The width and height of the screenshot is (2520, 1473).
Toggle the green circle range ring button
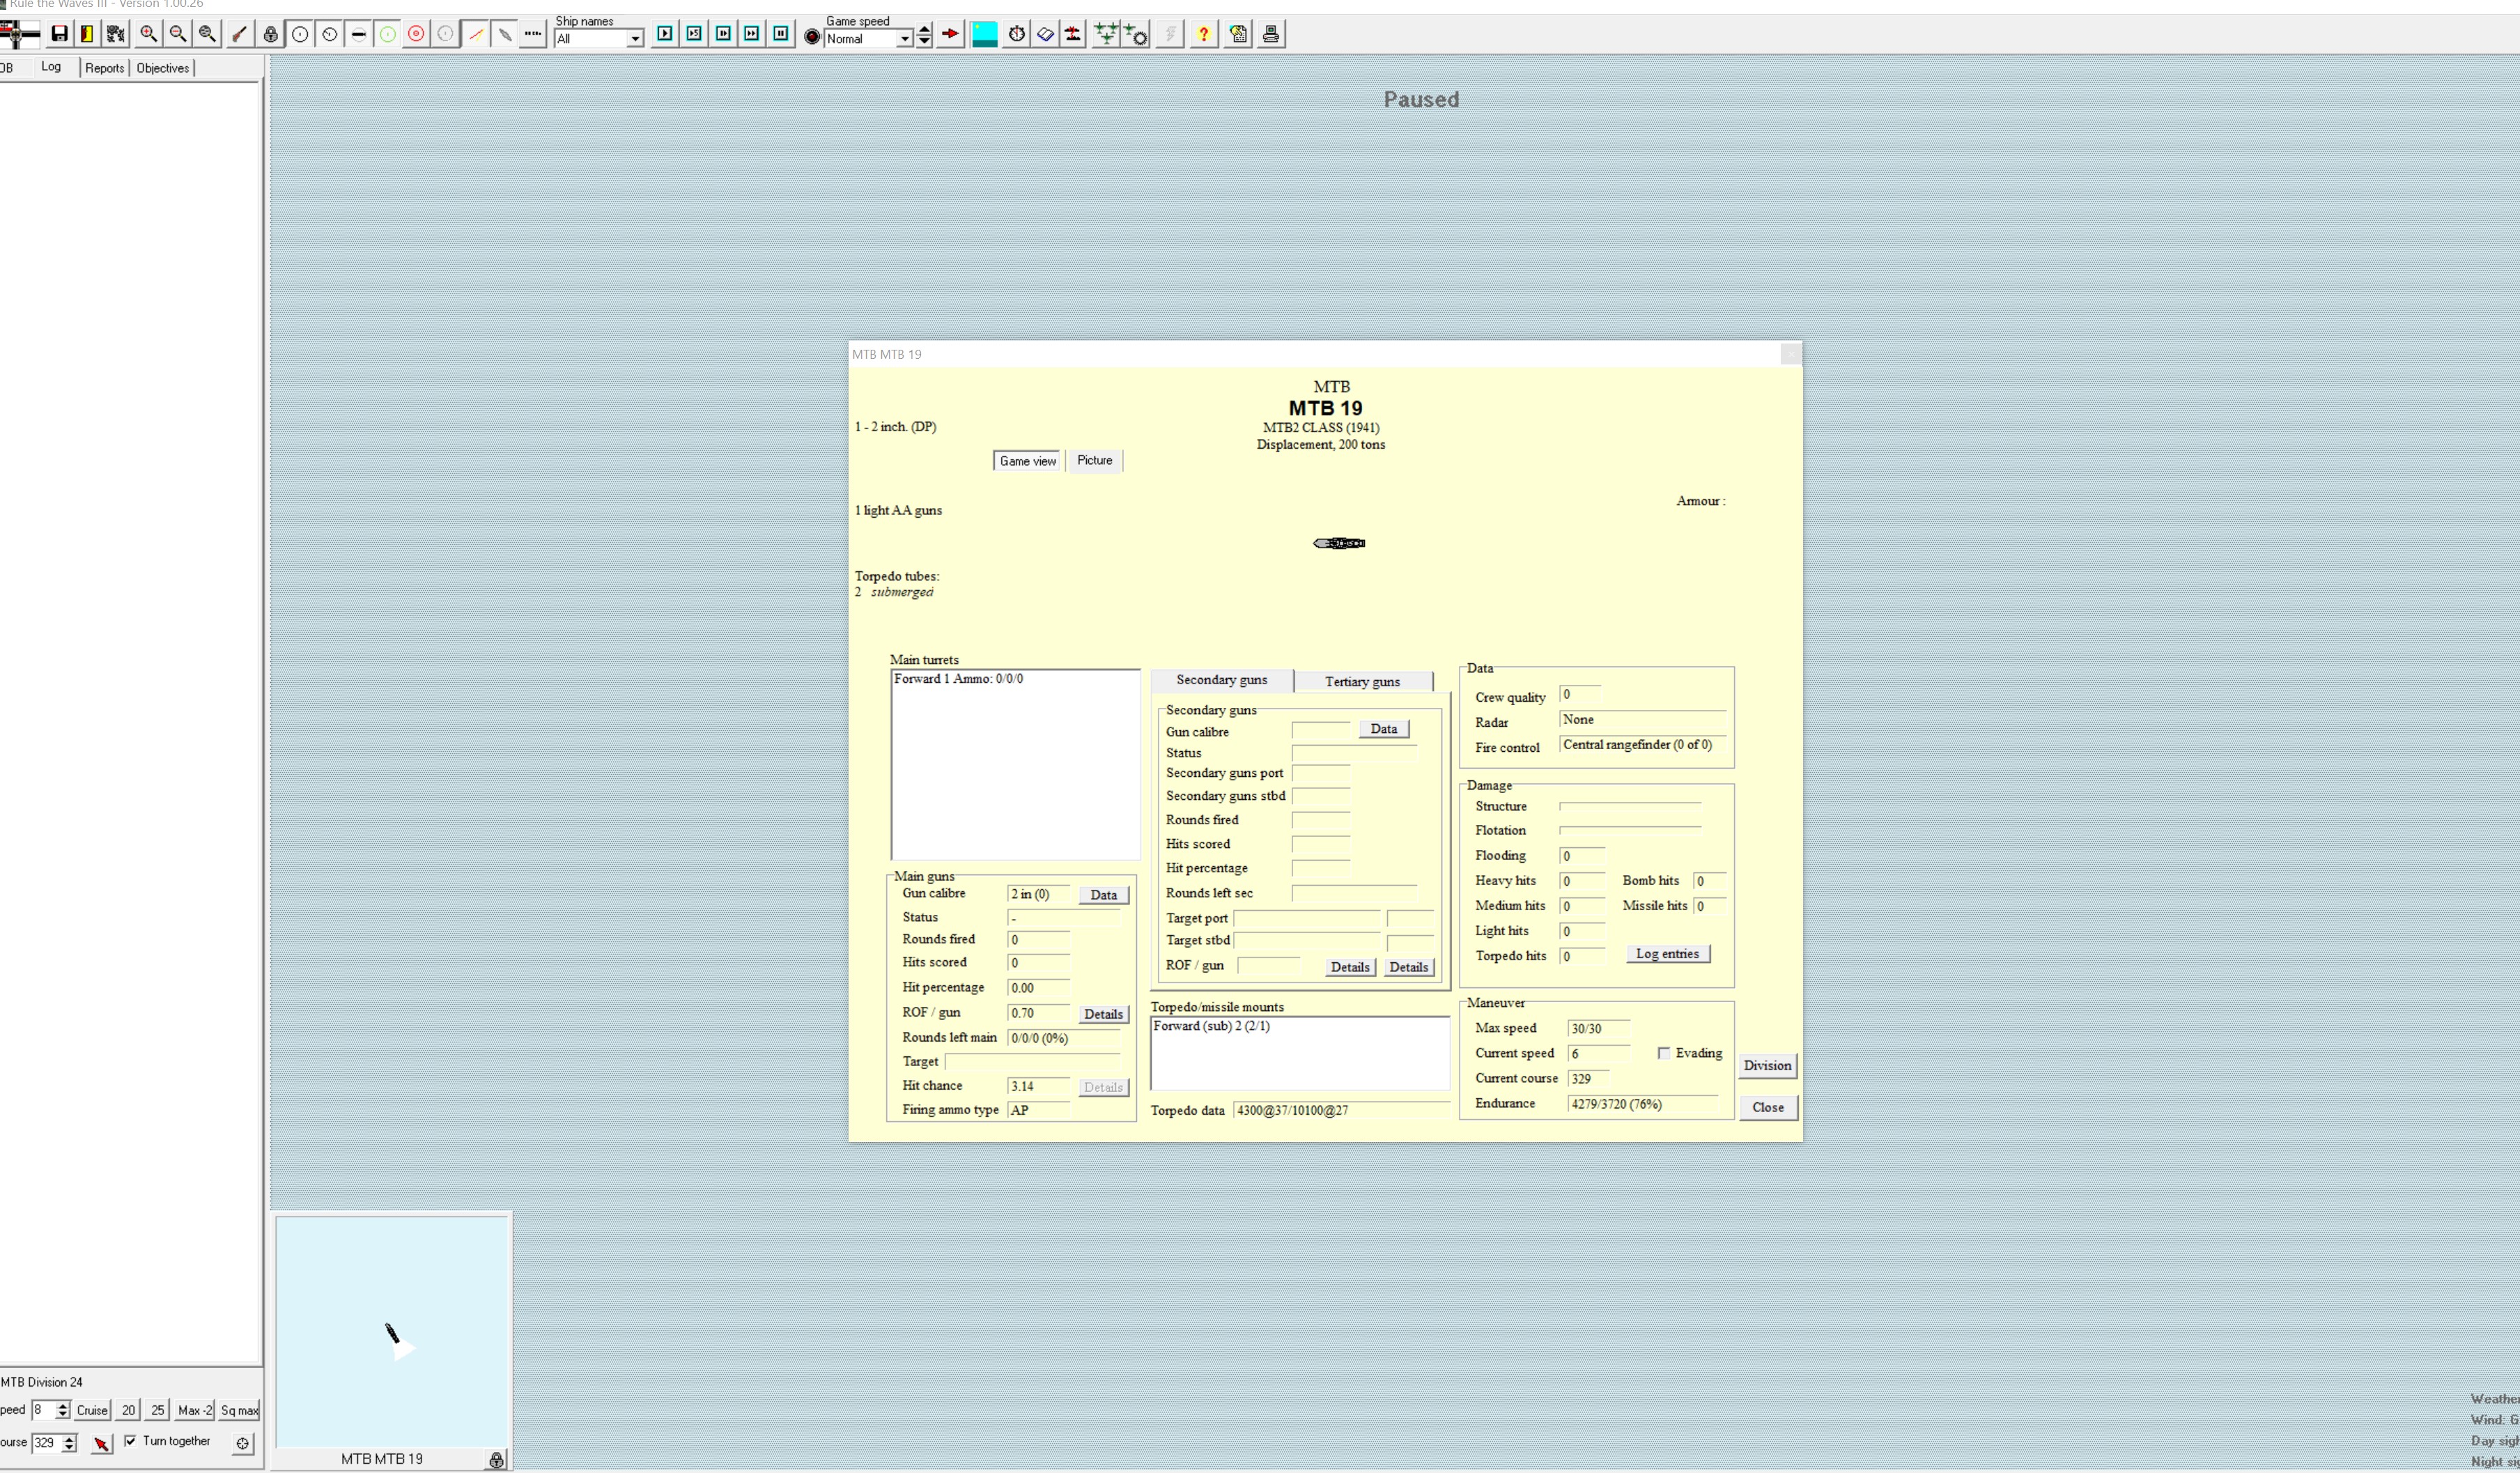(x=387, y=34)
